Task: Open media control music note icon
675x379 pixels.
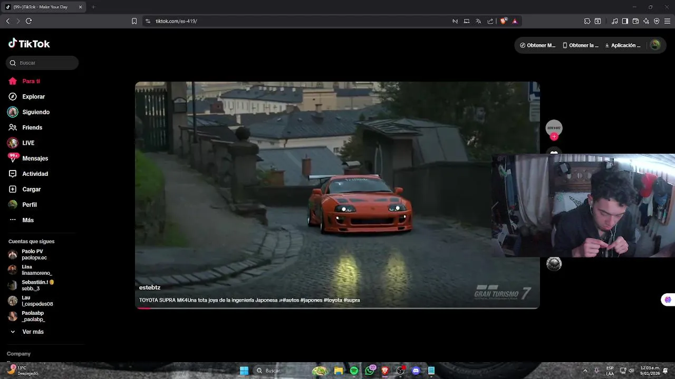Action: [x=614, y=21]
